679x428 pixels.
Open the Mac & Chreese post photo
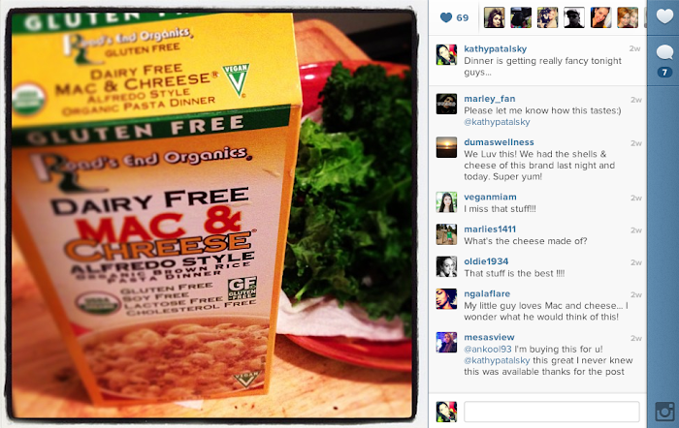(x=211, y=214)
